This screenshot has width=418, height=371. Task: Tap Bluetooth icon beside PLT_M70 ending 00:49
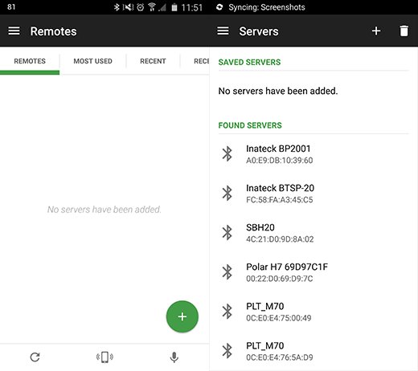227,311
